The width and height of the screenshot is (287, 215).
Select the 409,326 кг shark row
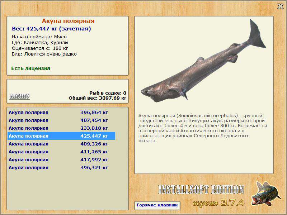(61, 144)
